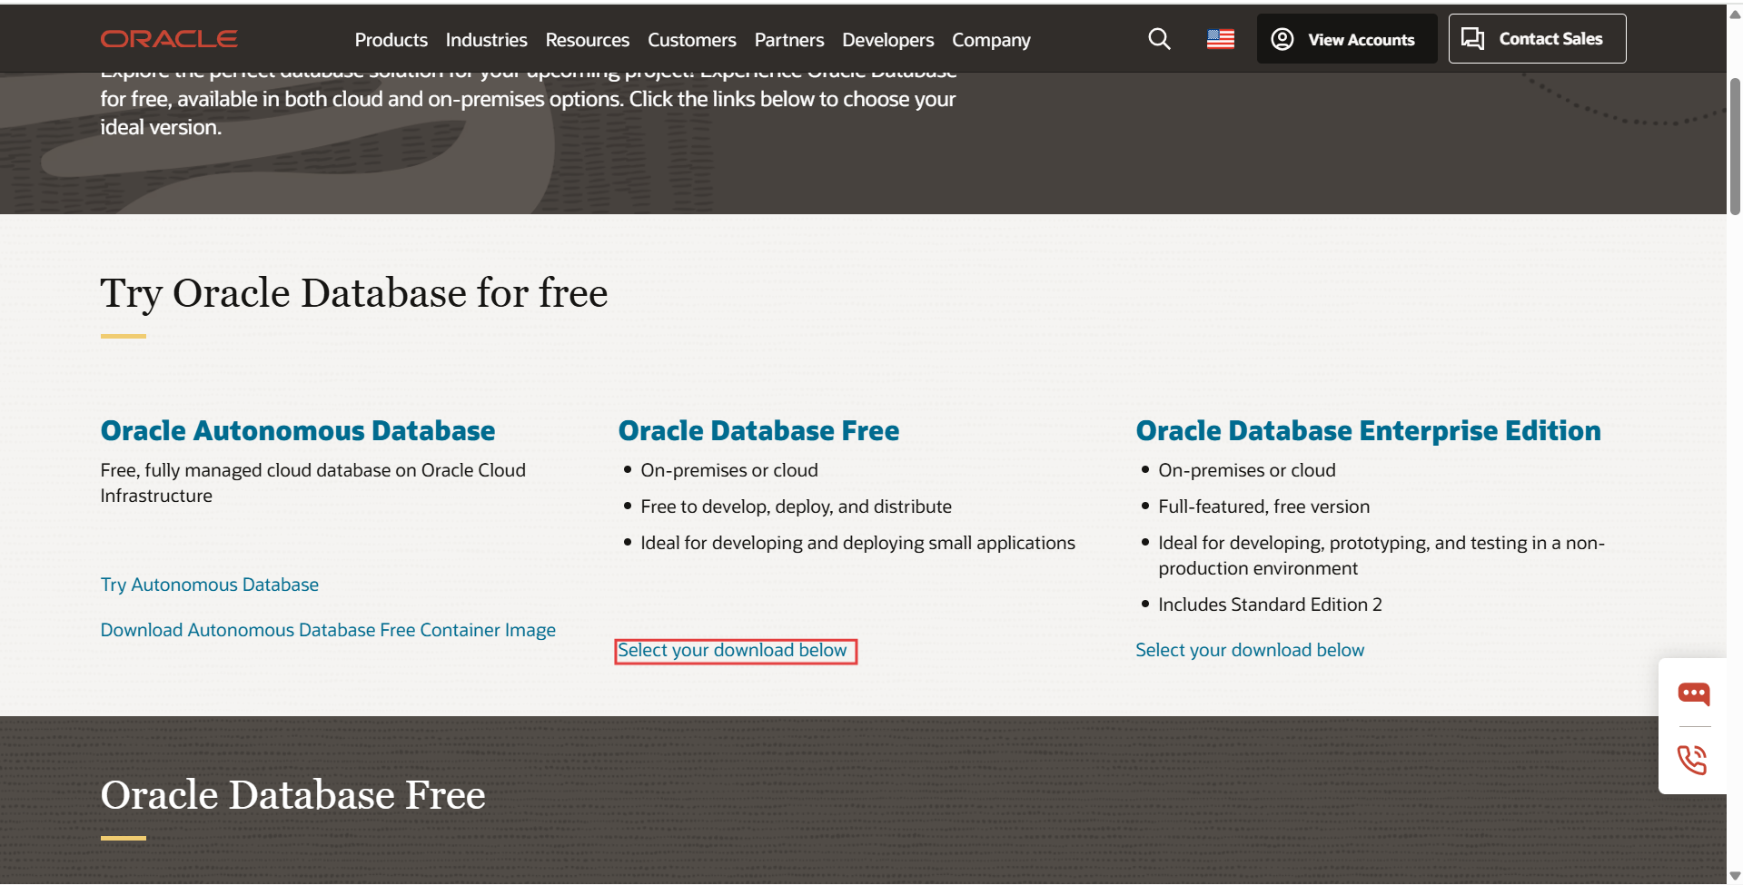
Task: Click the Try Oracle Database for free heading
Action: pyautogui.click(x=354, y=293)
